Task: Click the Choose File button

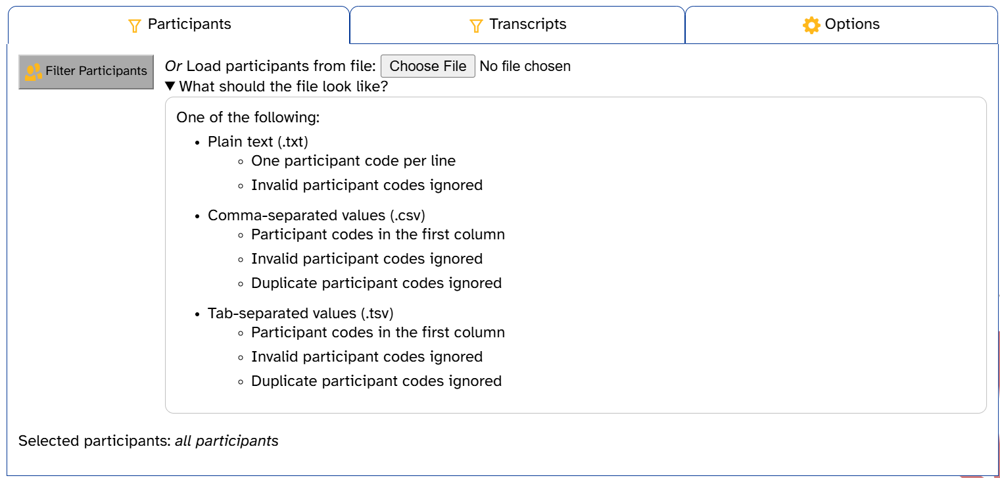Action: tap(428, 66)
